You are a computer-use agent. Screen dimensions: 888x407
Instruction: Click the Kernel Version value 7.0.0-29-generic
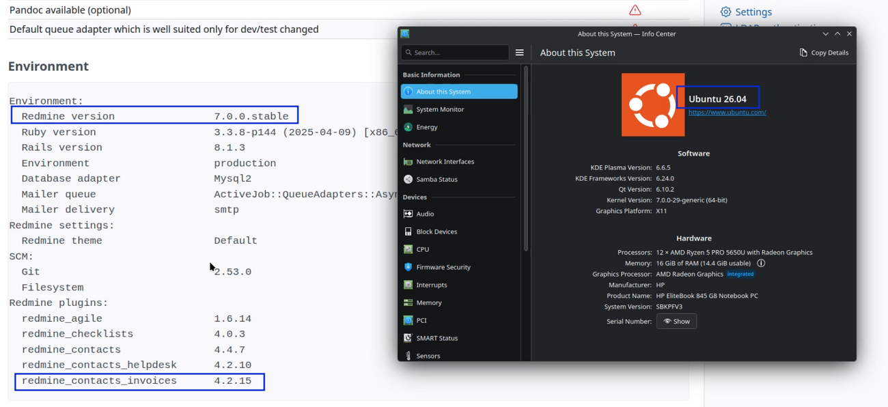point(691,200)
